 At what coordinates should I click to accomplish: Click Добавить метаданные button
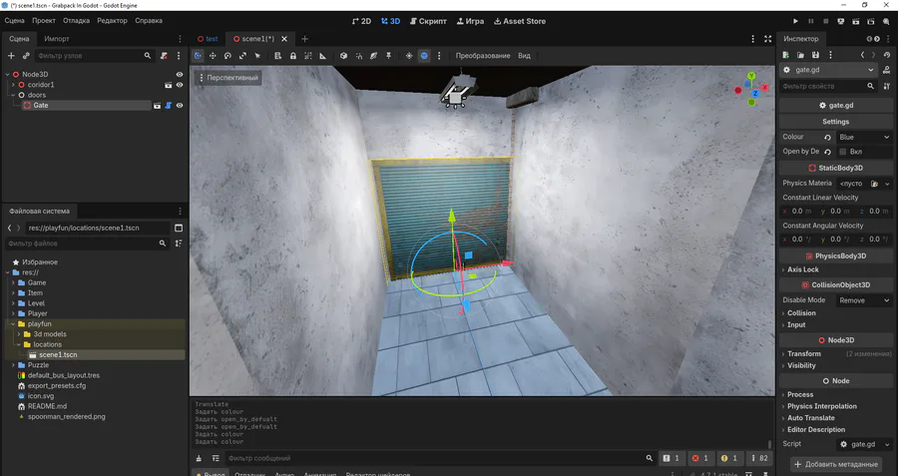point(835,464)
